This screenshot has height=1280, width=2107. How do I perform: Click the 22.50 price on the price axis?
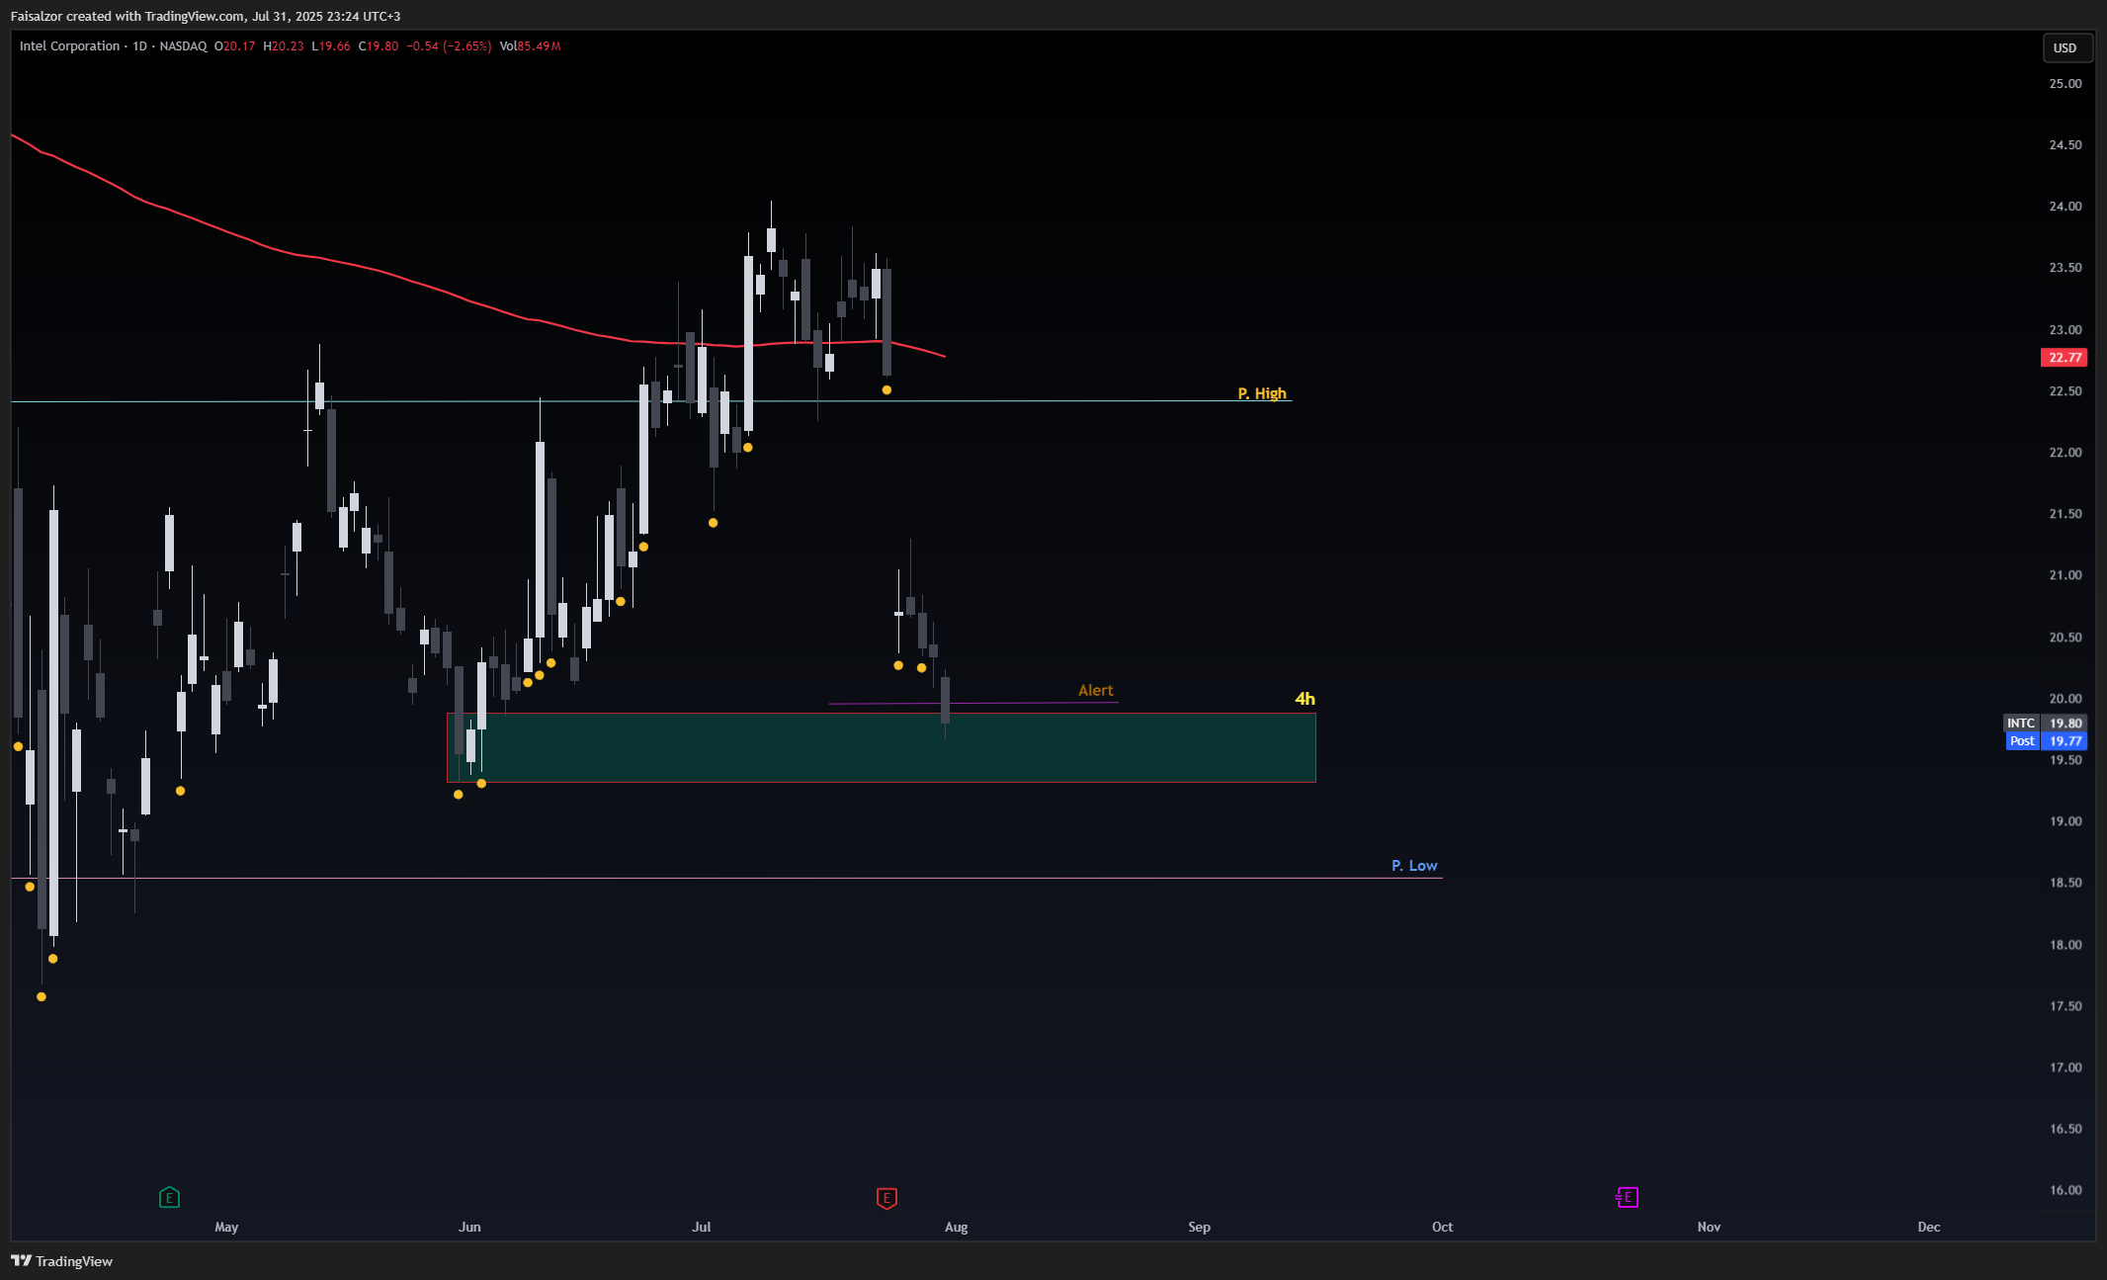coord(2065,391)
